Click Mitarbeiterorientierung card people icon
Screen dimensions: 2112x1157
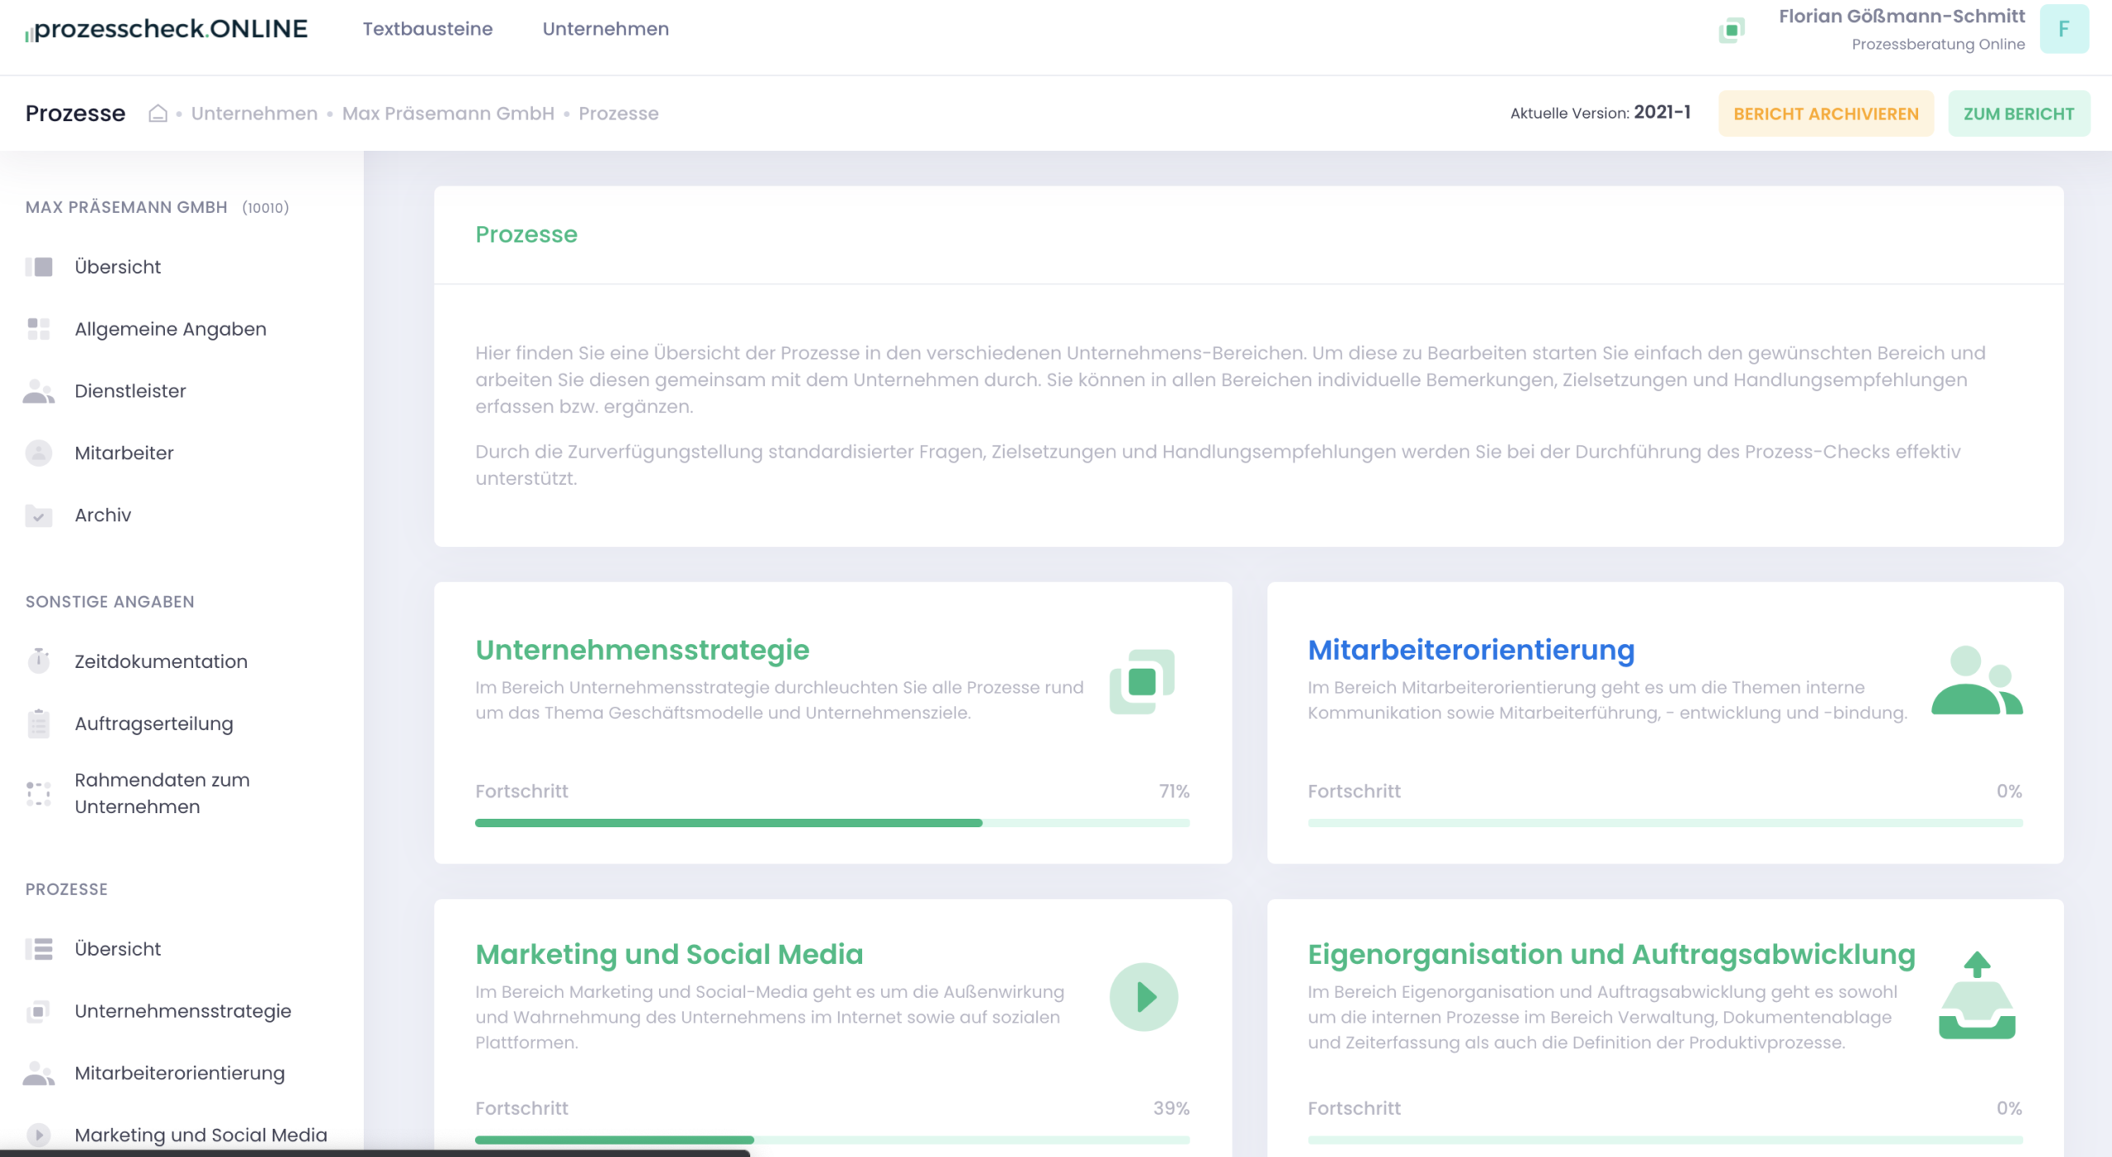[1977, 680]
